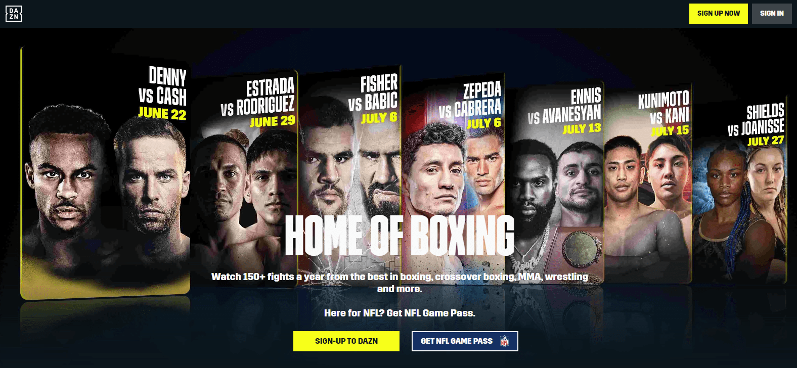
Task: Click the DAZN logo icon
Action: pos(14,14)
